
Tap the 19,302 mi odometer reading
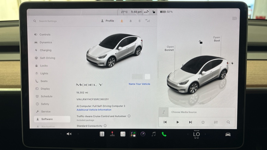[82, 92]
